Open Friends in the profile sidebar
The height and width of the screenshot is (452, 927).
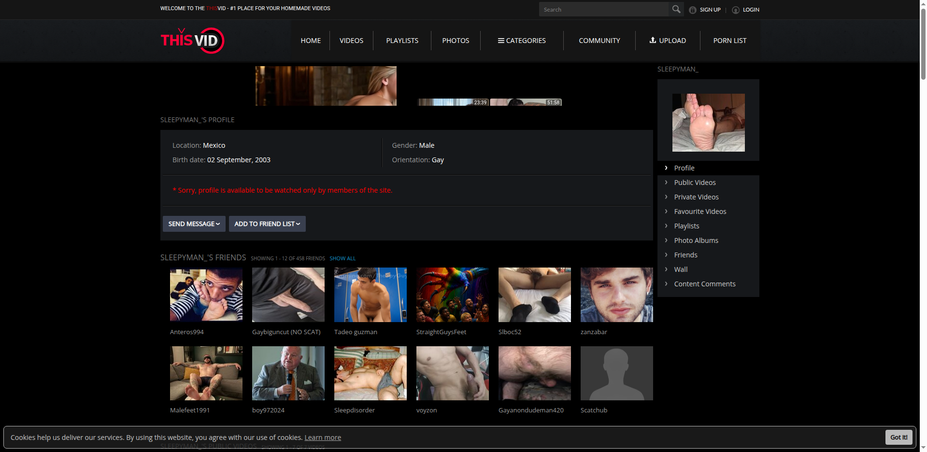686,255
